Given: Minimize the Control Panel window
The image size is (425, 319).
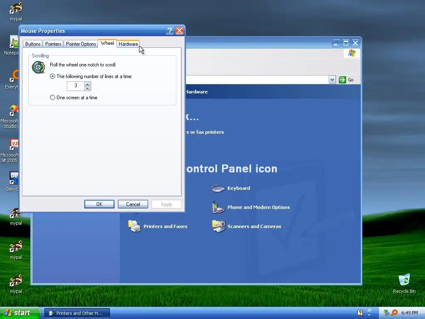Looking at the screenshot, I should pyautogui.click(x=336, y=43).
